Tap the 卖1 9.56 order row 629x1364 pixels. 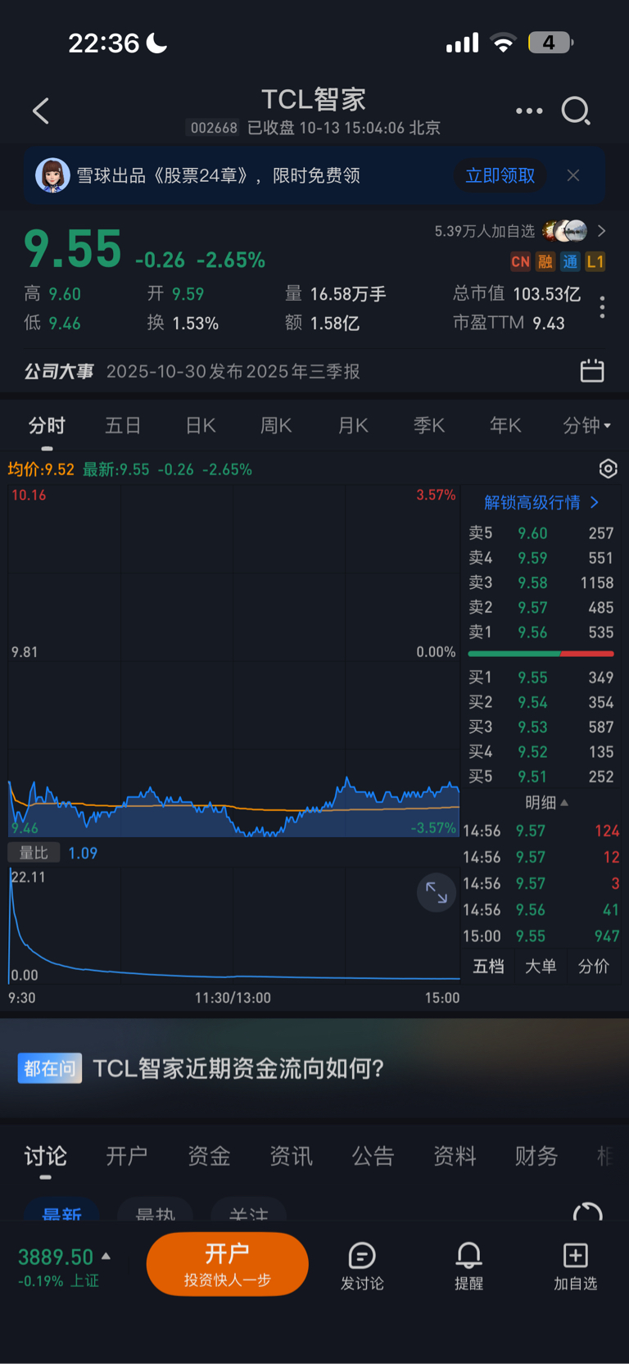click(541, 632)
